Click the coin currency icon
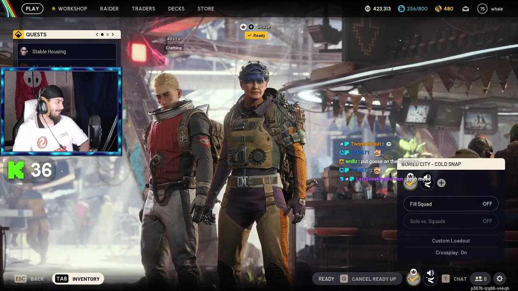 [368, 8]
